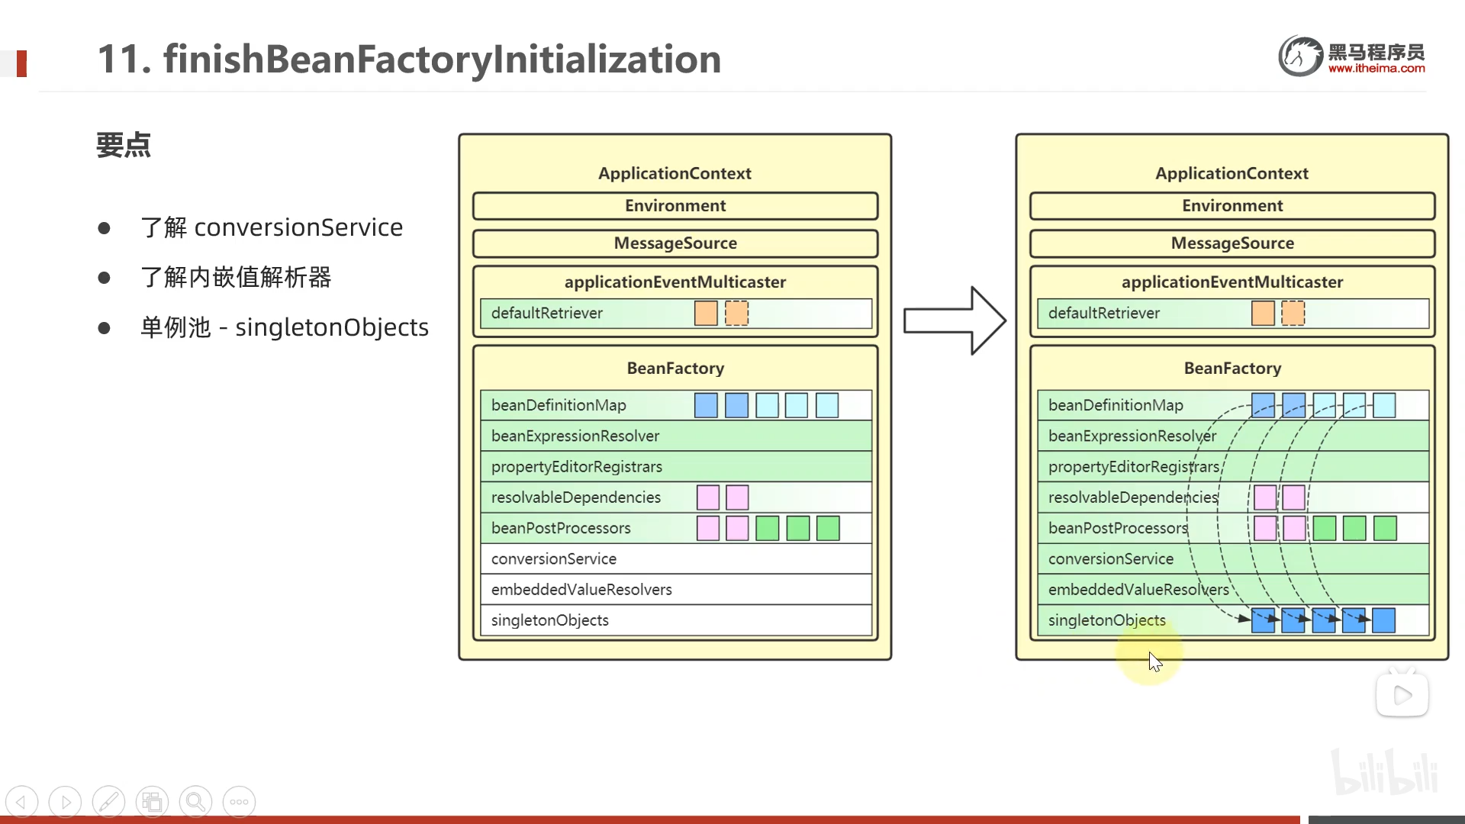The height and width of the screenshot is (824, 1465).
Task: Open the pen annotation tools
Action: pyautogui.click(x=108, y=802)
